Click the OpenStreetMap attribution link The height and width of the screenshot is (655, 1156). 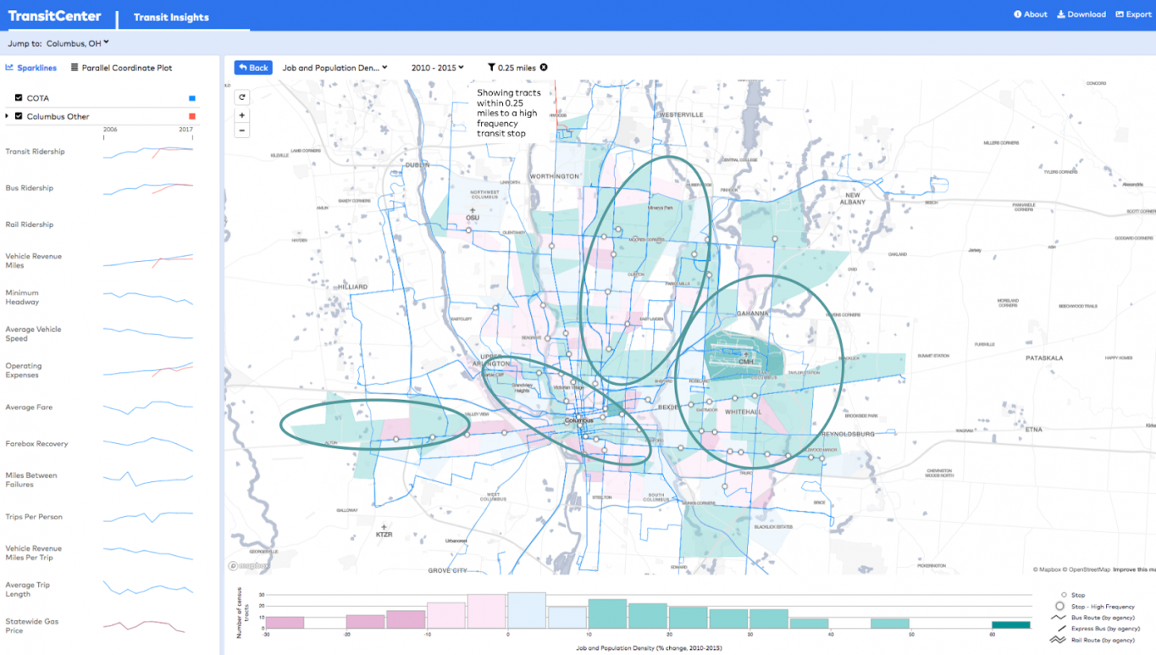tap(1087, 569)
